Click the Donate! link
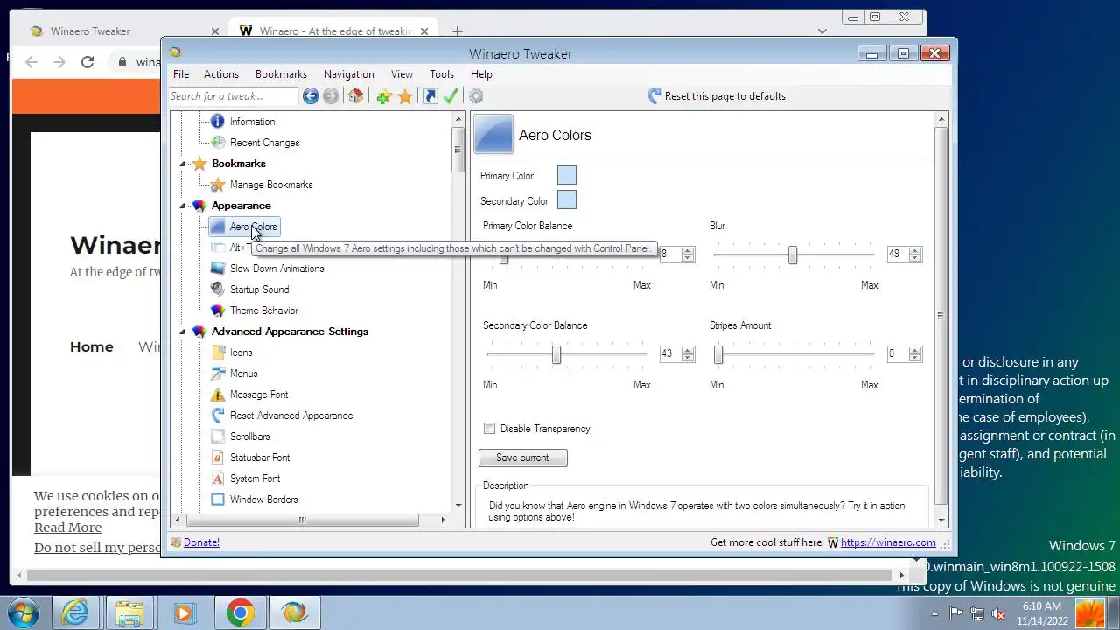The height and width of the screenshot is (630, 1120). pos(201,542)
